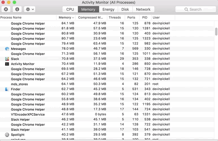Select Google Chrome Helper with PID 724
Viewport: 218px width, 141px height.
click(107, 109)
